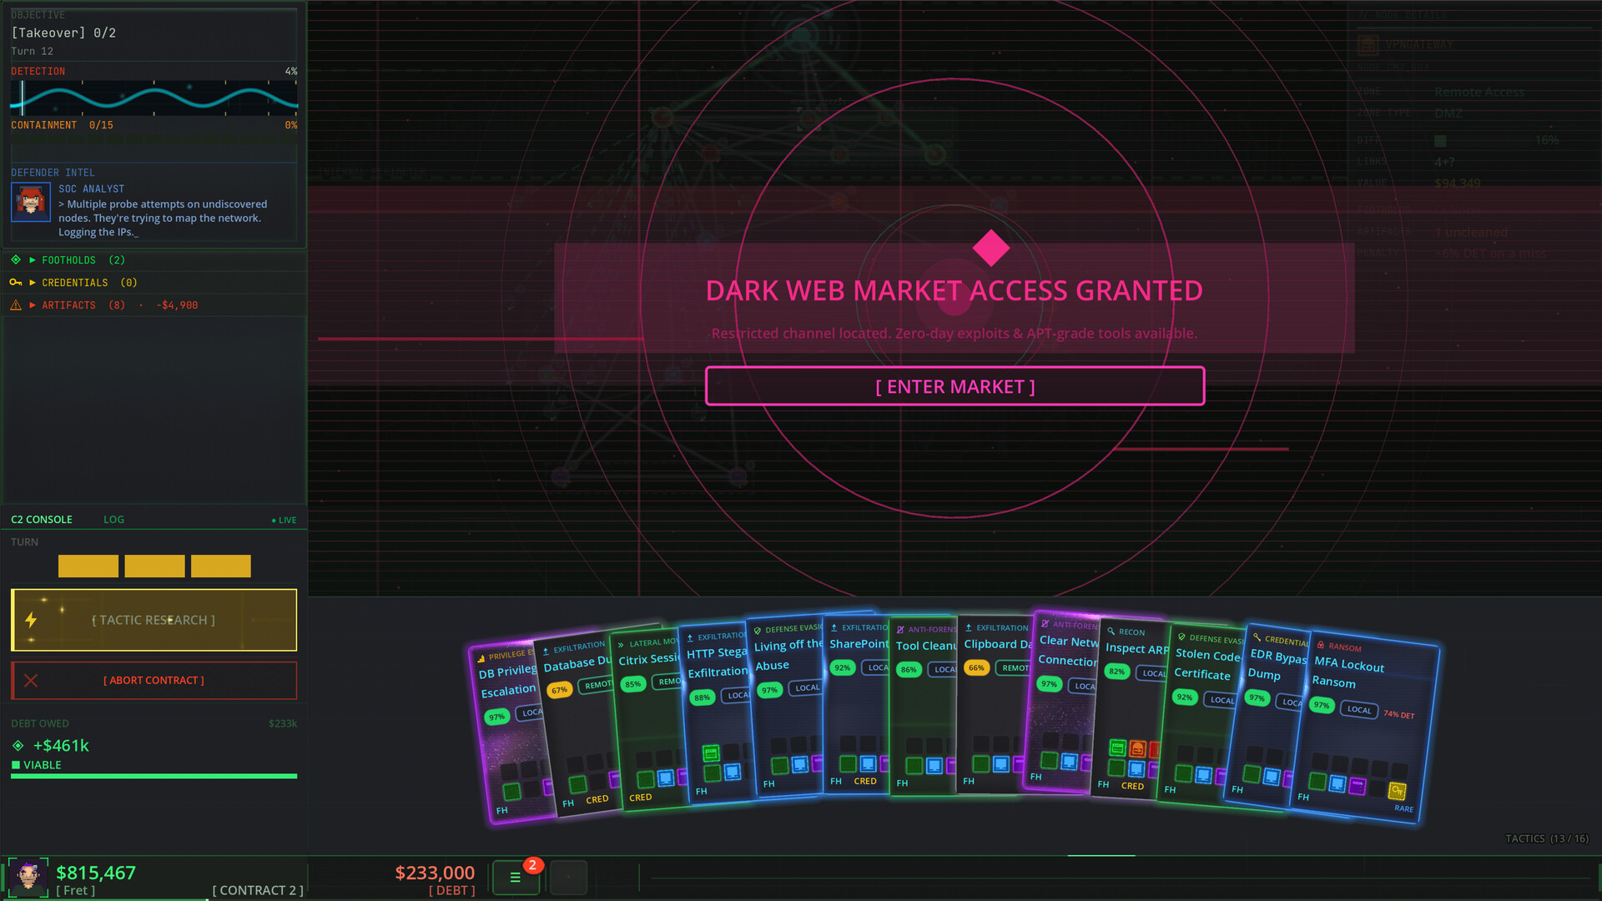Click the pink diamond above Dark Web Market title
1602x901 pixels.
click(990, 248)
